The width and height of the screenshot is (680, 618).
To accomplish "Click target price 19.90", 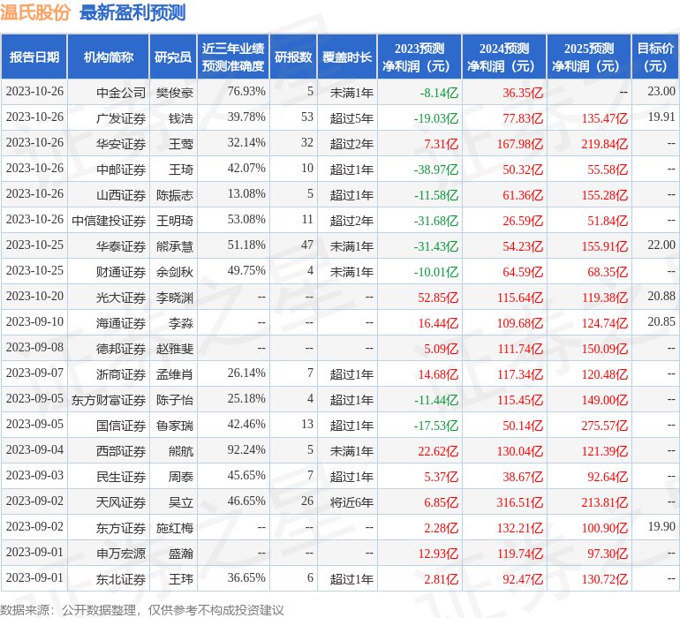I will (661, 526).
